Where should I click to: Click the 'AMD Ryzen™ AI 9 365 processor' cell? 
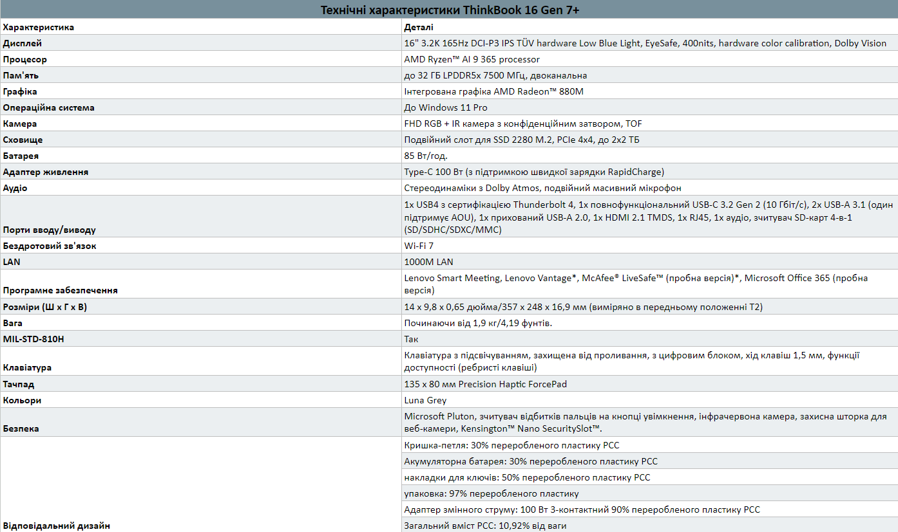pos(649,59)
